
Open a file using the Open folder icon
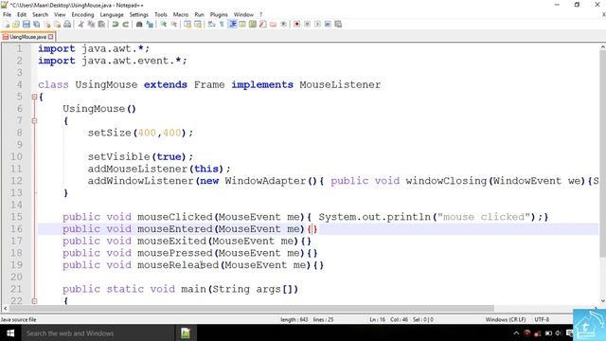[x=16, y=24]
